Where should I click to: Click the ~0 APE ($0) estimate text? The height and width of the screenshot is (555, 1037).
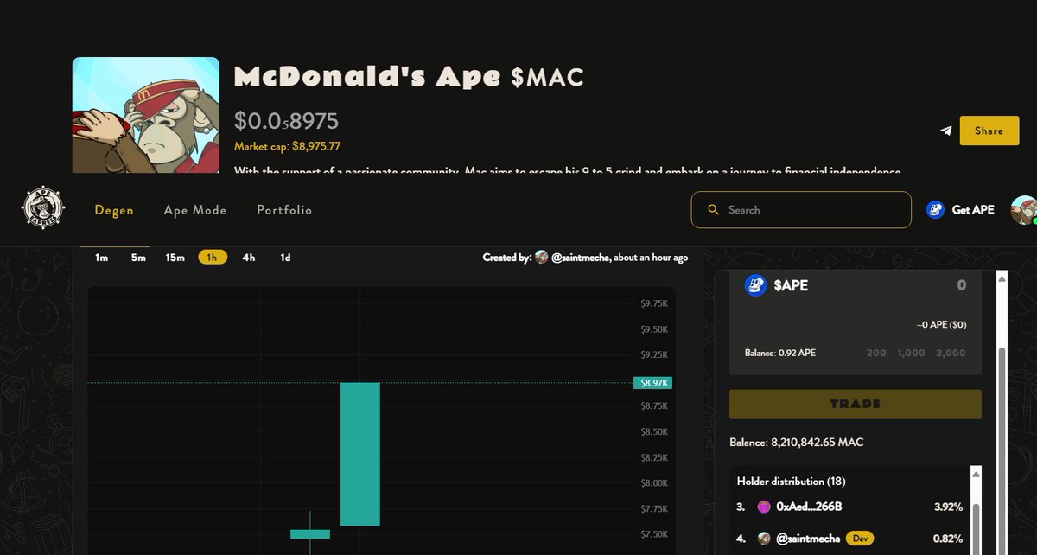tap(941, 324)
